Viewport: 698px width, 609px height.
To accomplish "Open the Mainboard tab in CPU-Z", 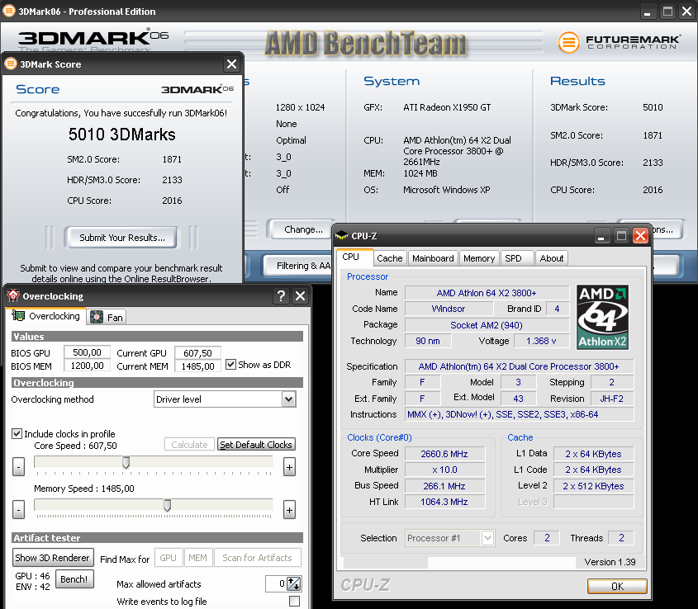I will coord(433,258).
